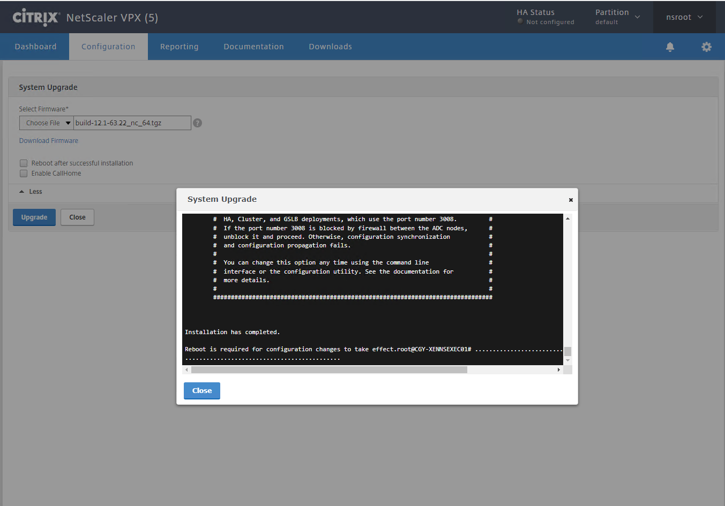
Task: Click blue Close button in dialog
Action: click(202, 390)
